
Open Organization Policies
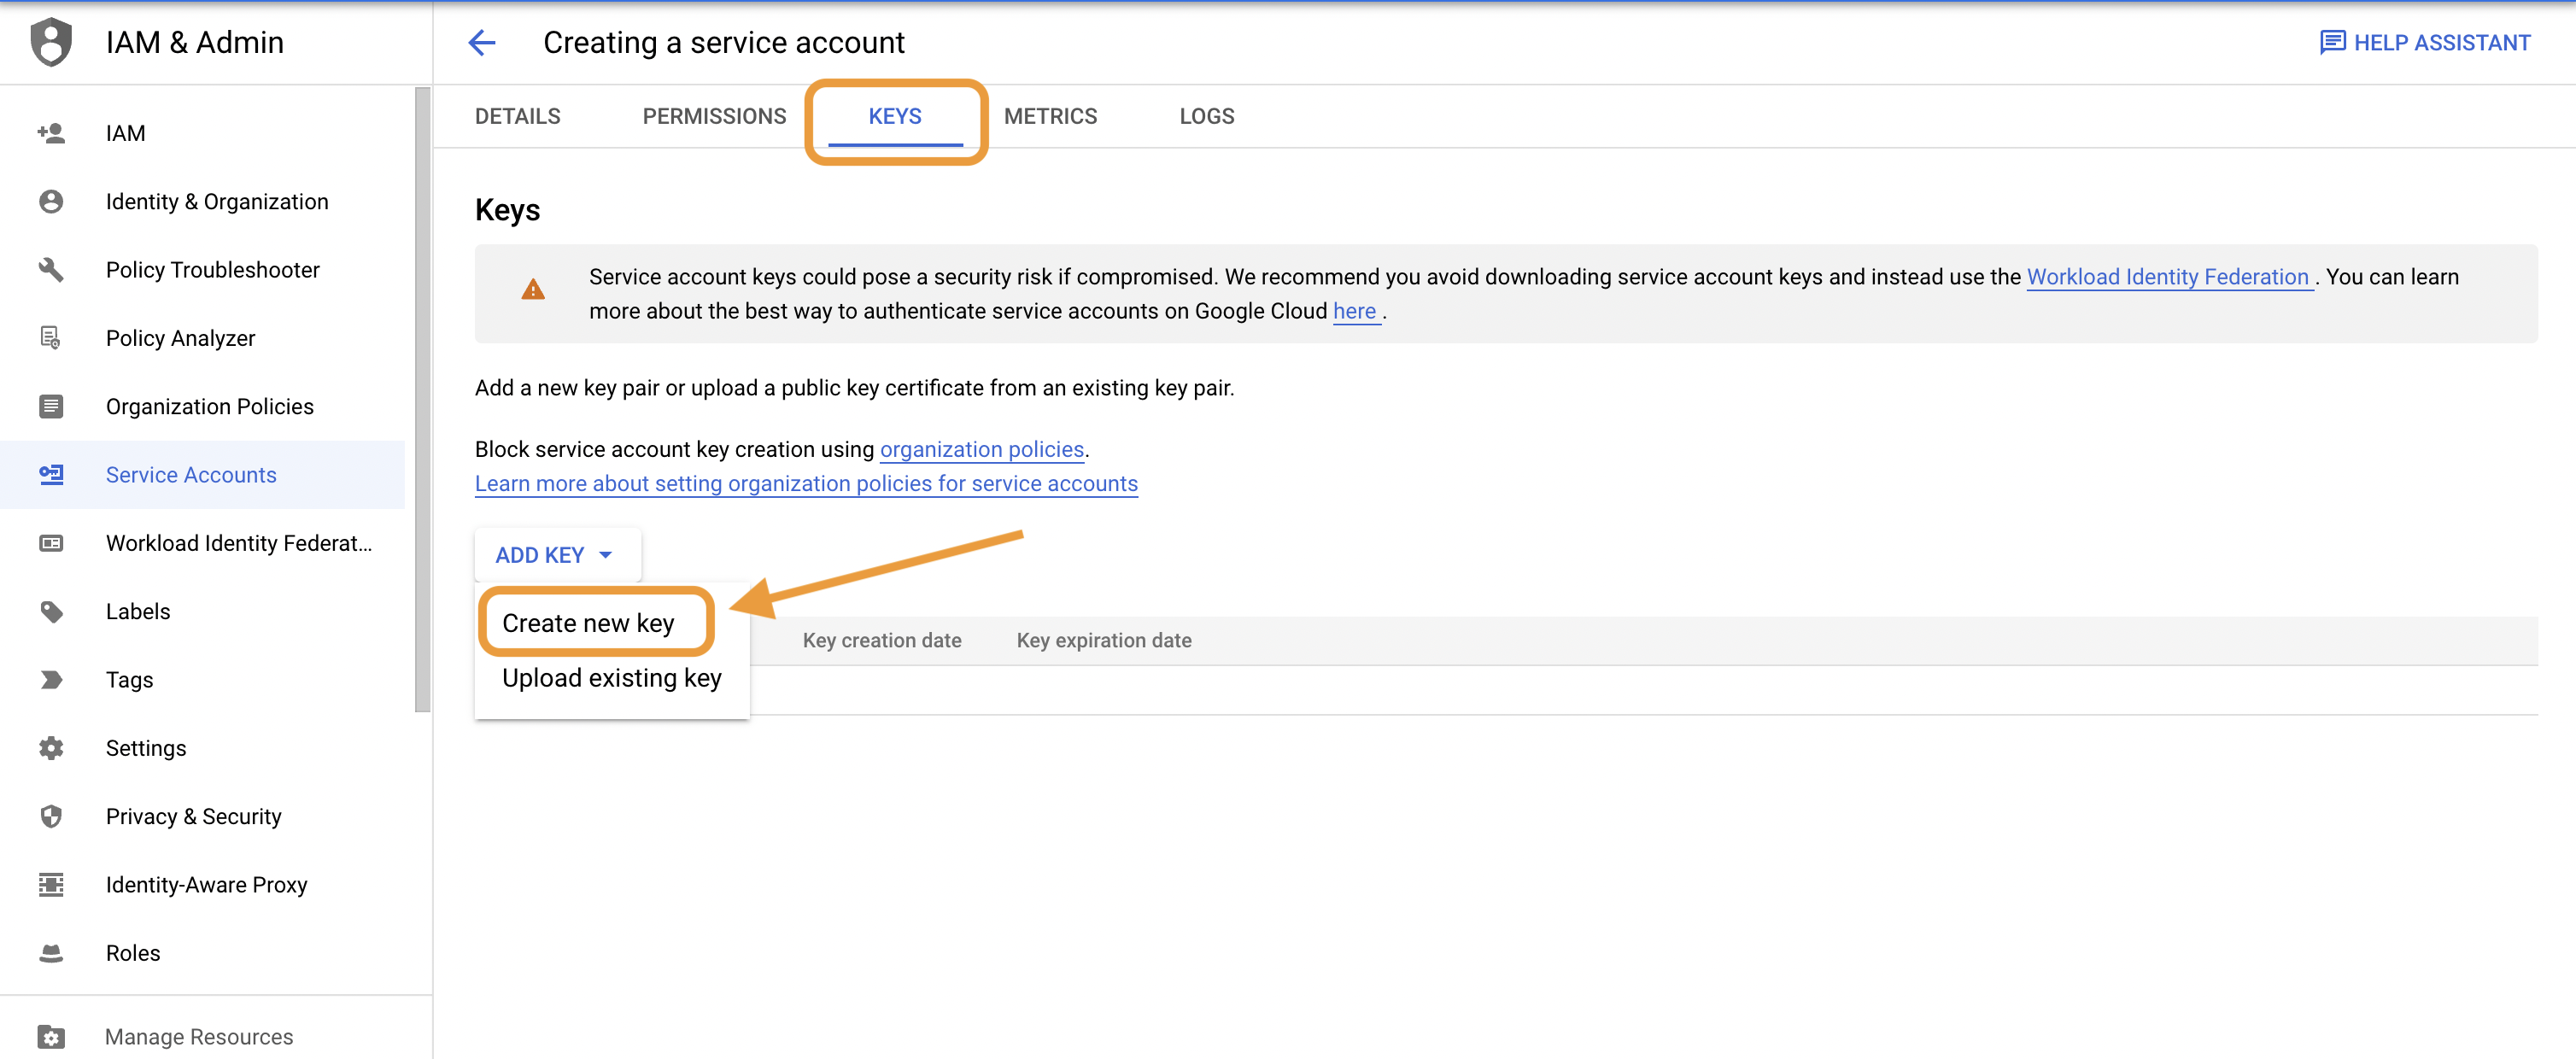tap(202, 406)
